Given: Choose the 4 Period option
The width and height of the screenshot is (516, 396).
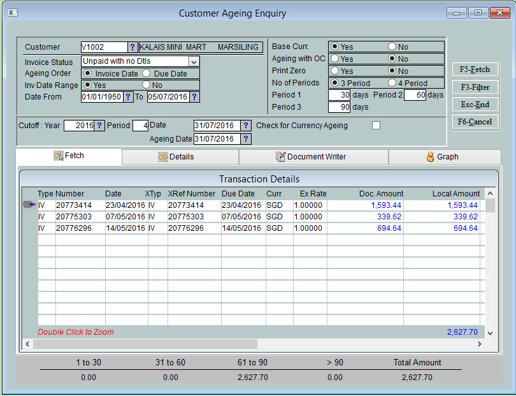Looking at the screenshot, I should tap(392, 83).
